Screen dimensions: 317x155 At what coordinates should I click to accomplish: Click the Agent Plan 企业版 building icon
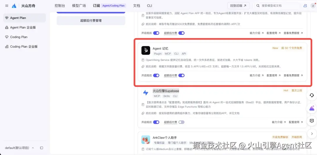click(7, 27)
